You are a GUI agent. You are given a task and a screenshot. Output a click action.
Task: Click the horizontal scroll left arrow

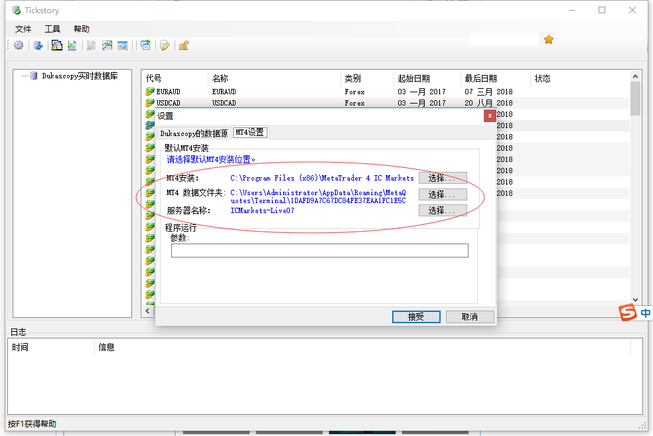[x=147, y=311]
